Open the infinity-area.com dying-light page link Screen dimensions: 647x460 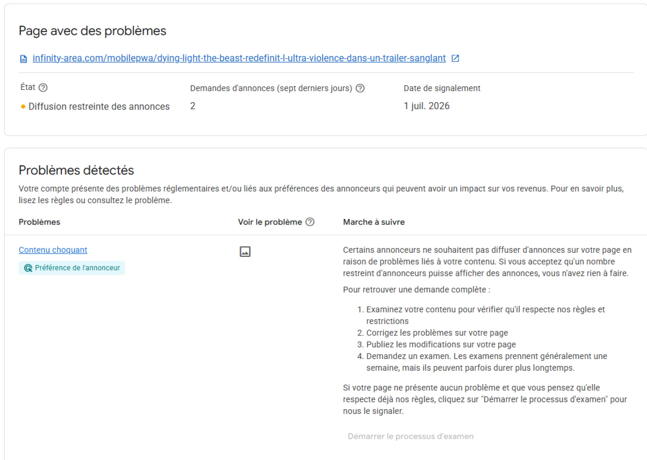point(239,58)
